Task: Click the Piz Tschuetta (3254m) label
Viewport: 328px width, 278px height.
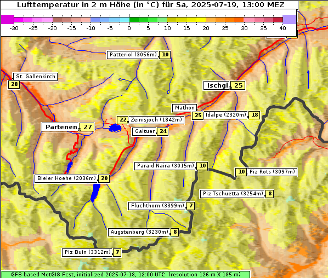Action: 233,194
